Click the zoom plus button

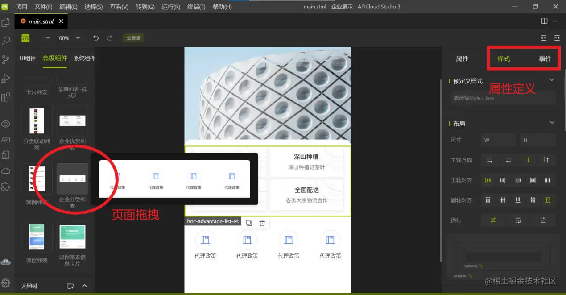click(78, 38)
